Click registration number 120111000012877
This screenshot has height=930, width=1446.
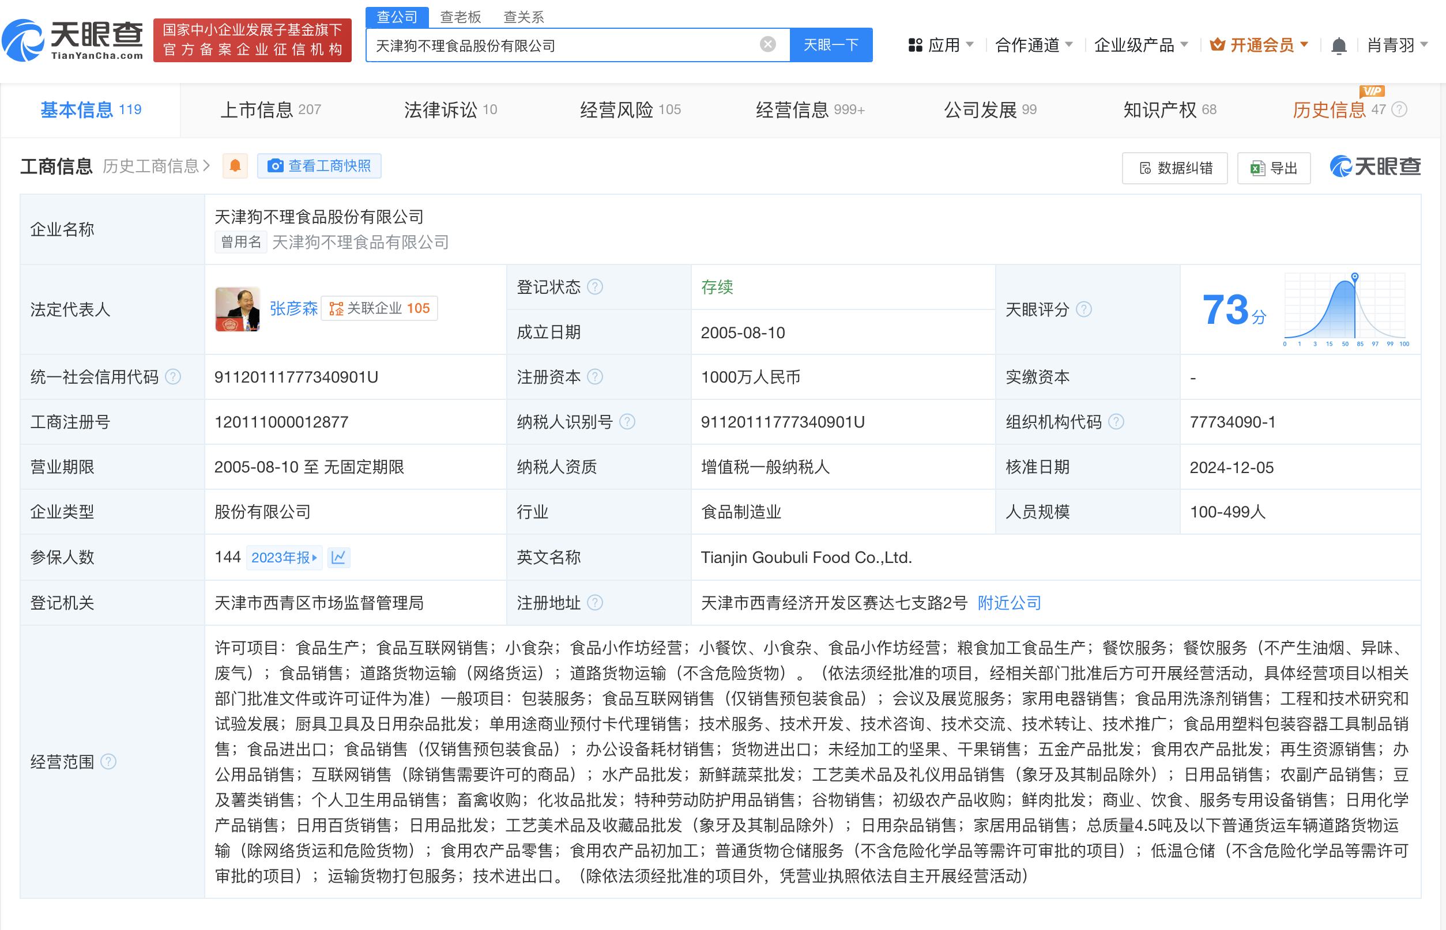click(x=281, y=422)
